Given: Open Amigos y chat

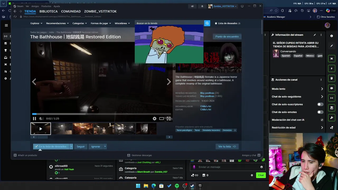Looking at the screenshot, I should (251, 155).
